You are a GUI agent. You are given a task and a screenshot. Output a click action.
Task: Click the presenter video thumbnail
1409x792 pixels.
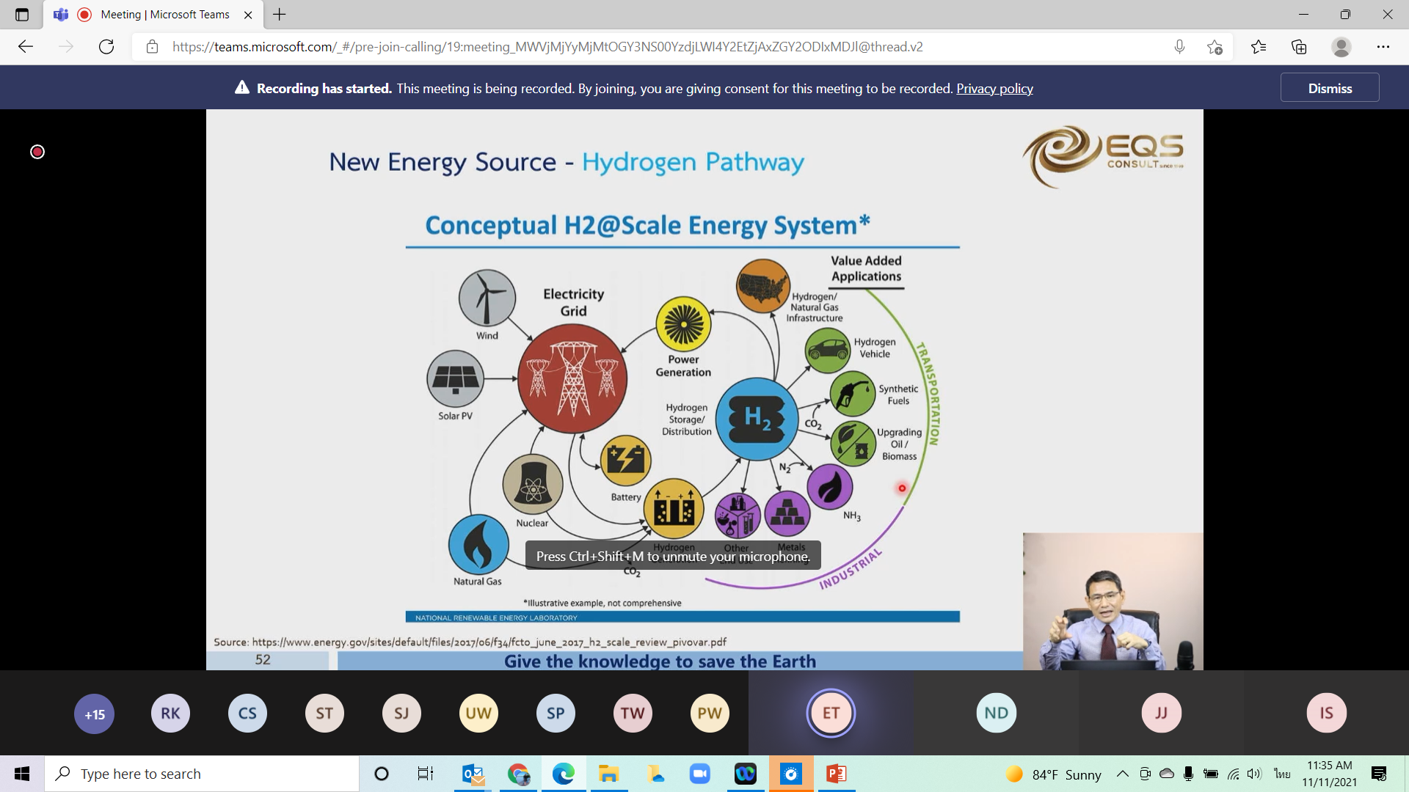[1113, 601]
